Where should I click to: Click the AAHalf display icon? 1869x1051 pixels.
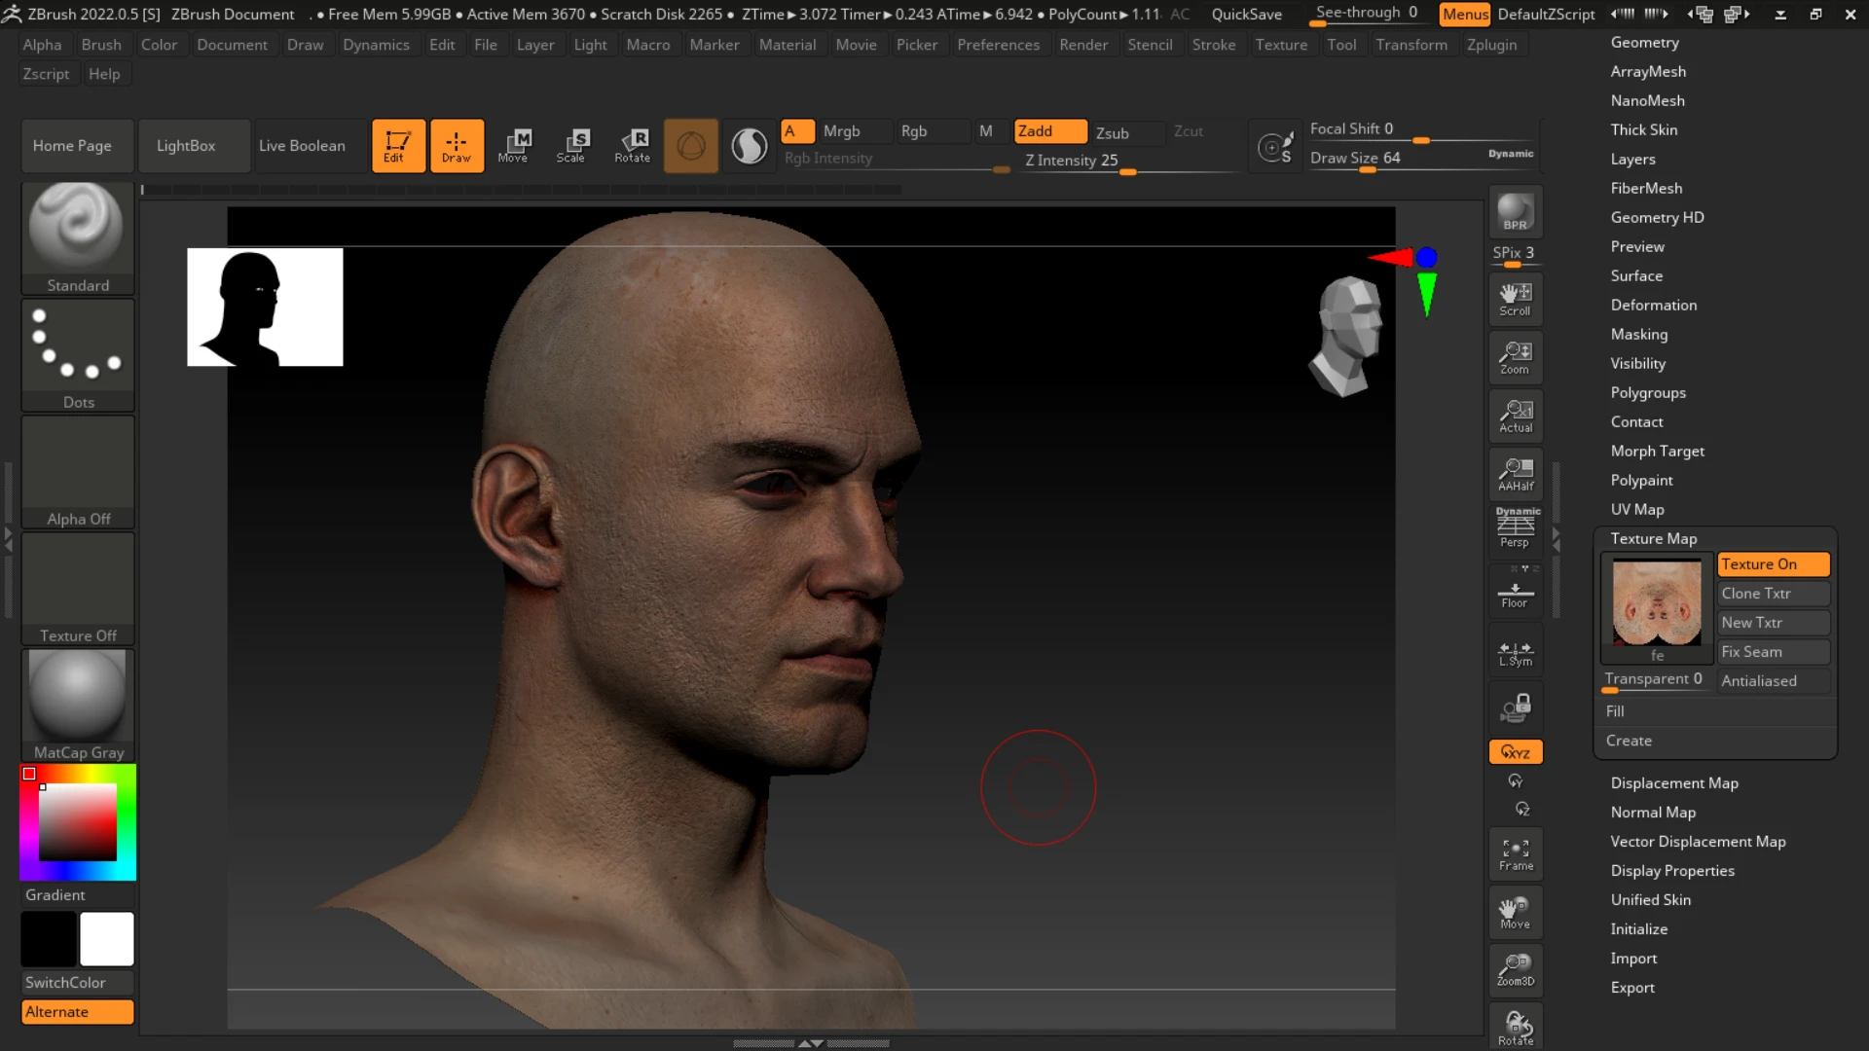(x=1516, y=474)
